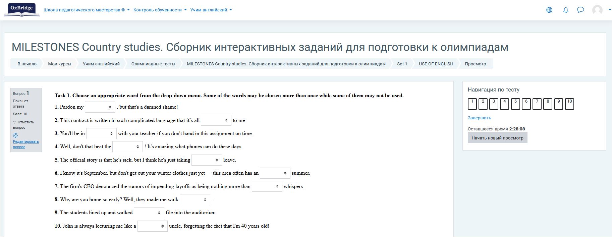This screenshot has width=612, height=237.
Task: Click the OxBridge logo
Action: coord(22,10)
